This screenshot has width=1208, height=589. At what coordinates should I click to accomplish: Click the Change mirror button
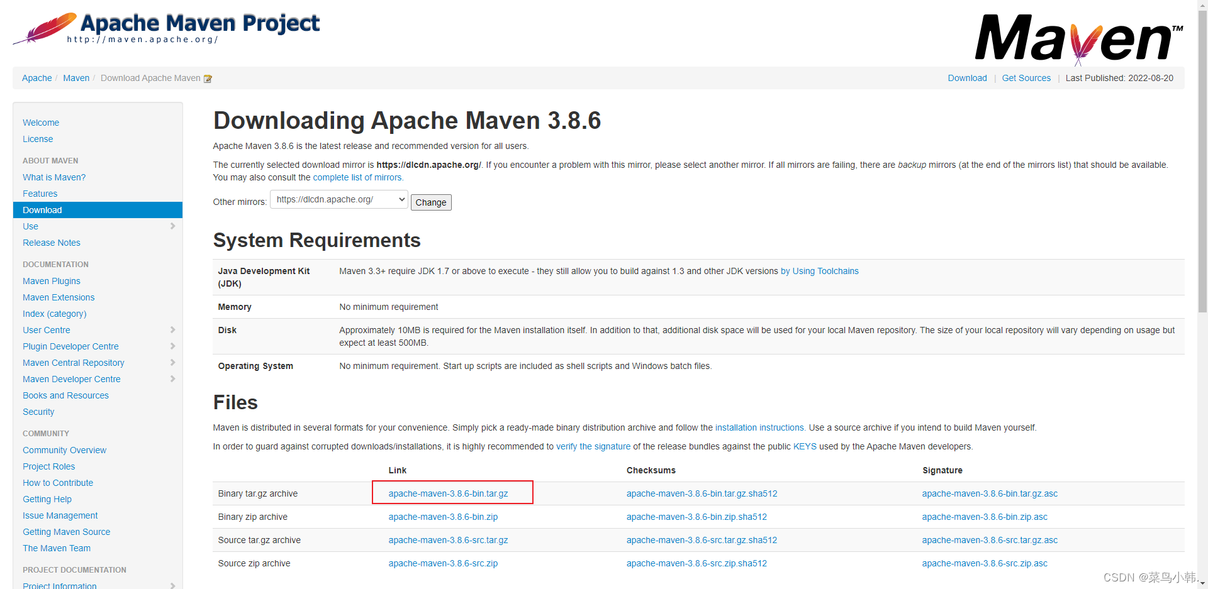click(431, 202)
